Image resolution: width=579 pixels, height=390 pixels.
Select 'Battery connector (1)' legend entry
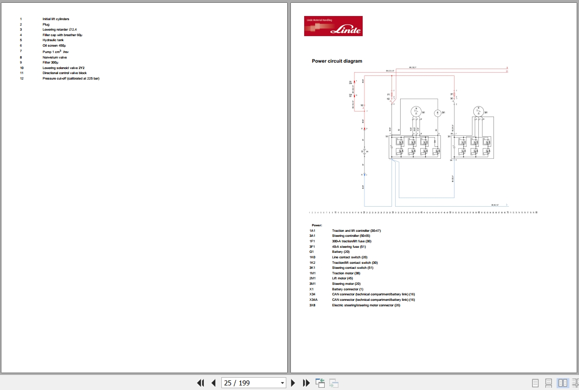point(348,289)
